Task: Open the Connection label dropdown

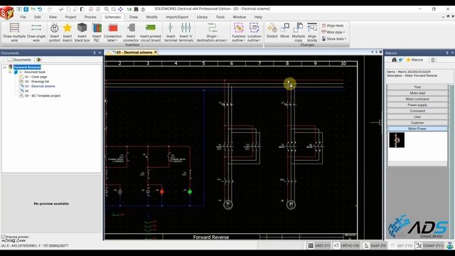Action: [112, 32]
